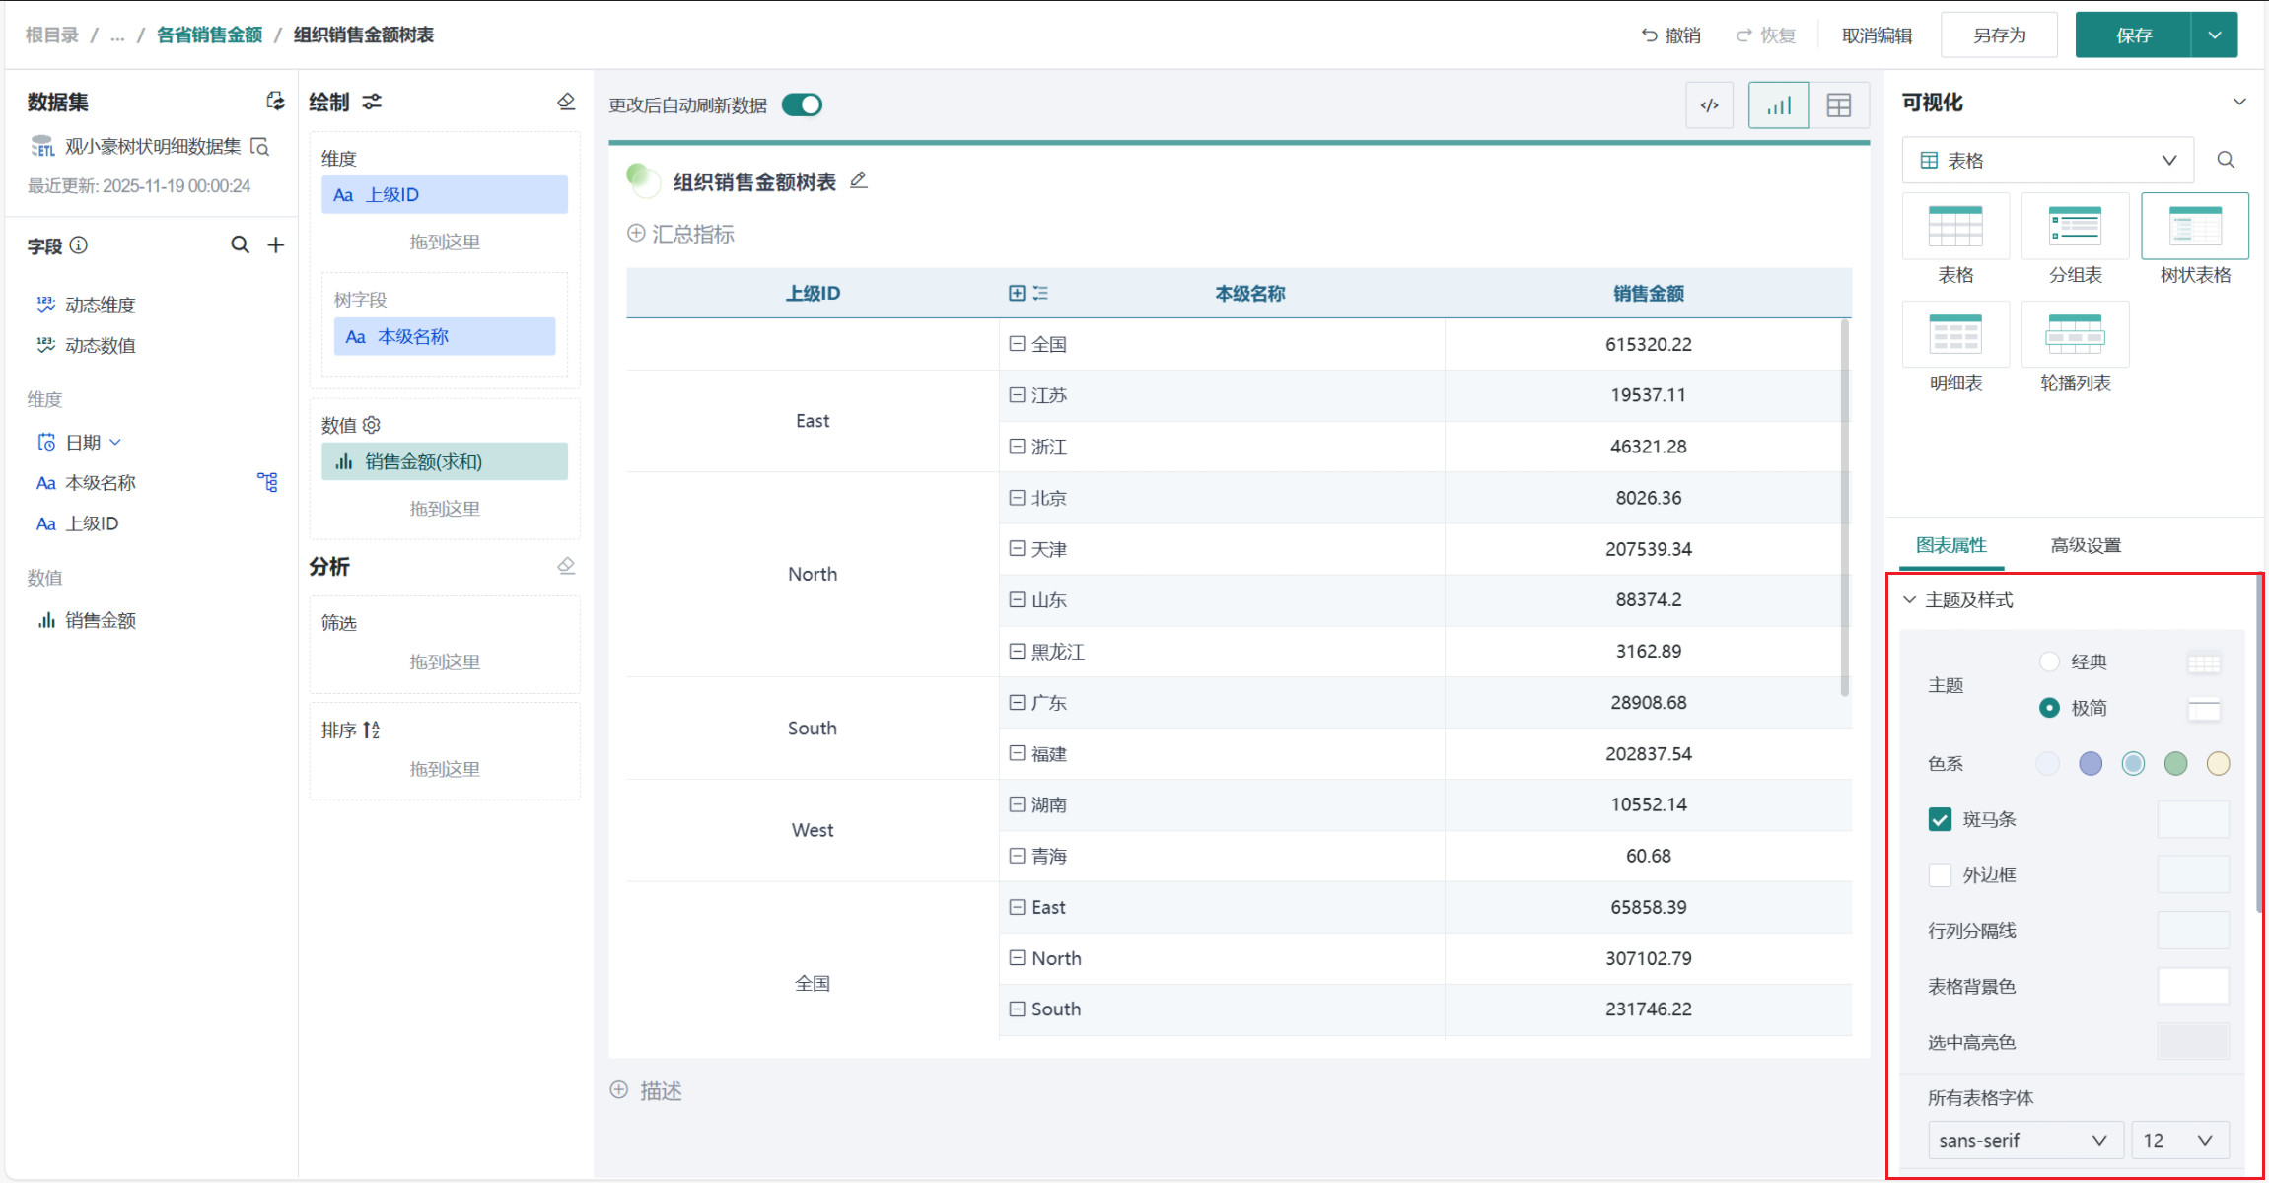Click the add field plus icon
2269x1183 pixels.
pos(276,244)
